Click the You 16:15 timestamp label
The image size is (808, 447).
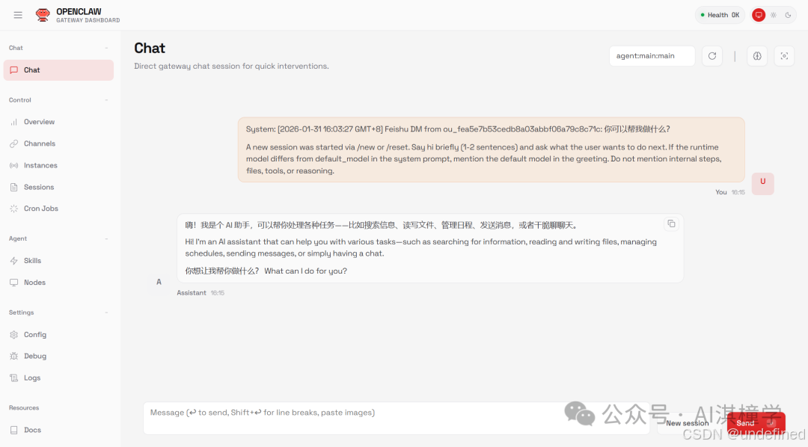[729, 192]
